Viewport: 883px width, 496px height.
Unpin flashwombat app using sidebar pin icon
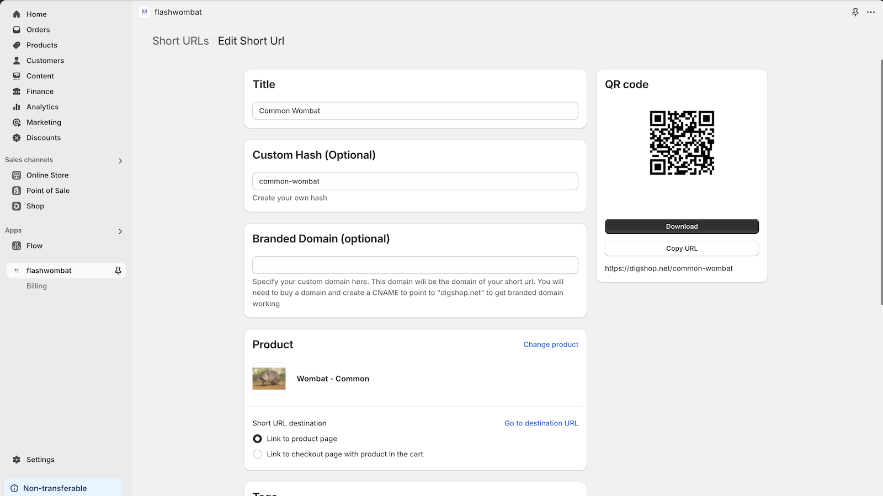click(118, 271)
